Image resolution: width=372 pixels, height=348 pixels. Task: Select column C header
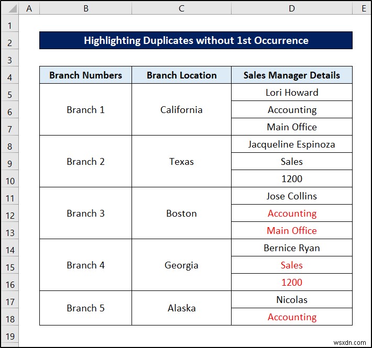[x=181, y=8]
